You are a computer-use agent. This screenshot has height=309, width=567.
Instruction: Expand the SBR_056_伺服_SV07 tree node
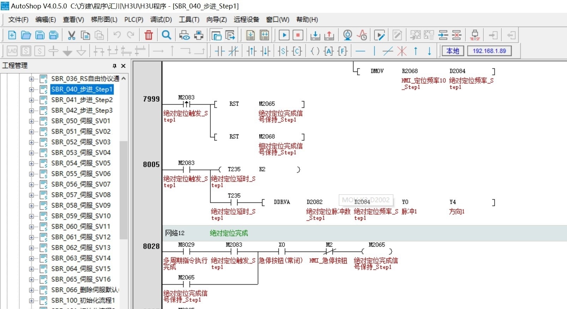click(x=31, y=184)
